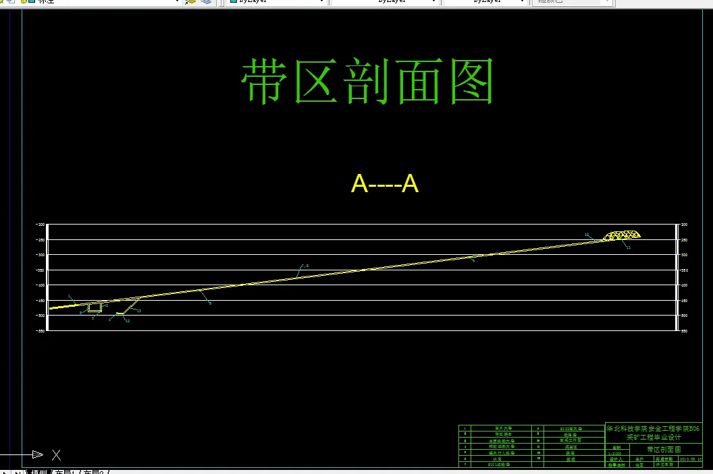Image resolution: width=713 pixels, height=474 pixels.
Task: Select the green title 带区剖面图
Action: pyautogui.click(x=367, y=82)
